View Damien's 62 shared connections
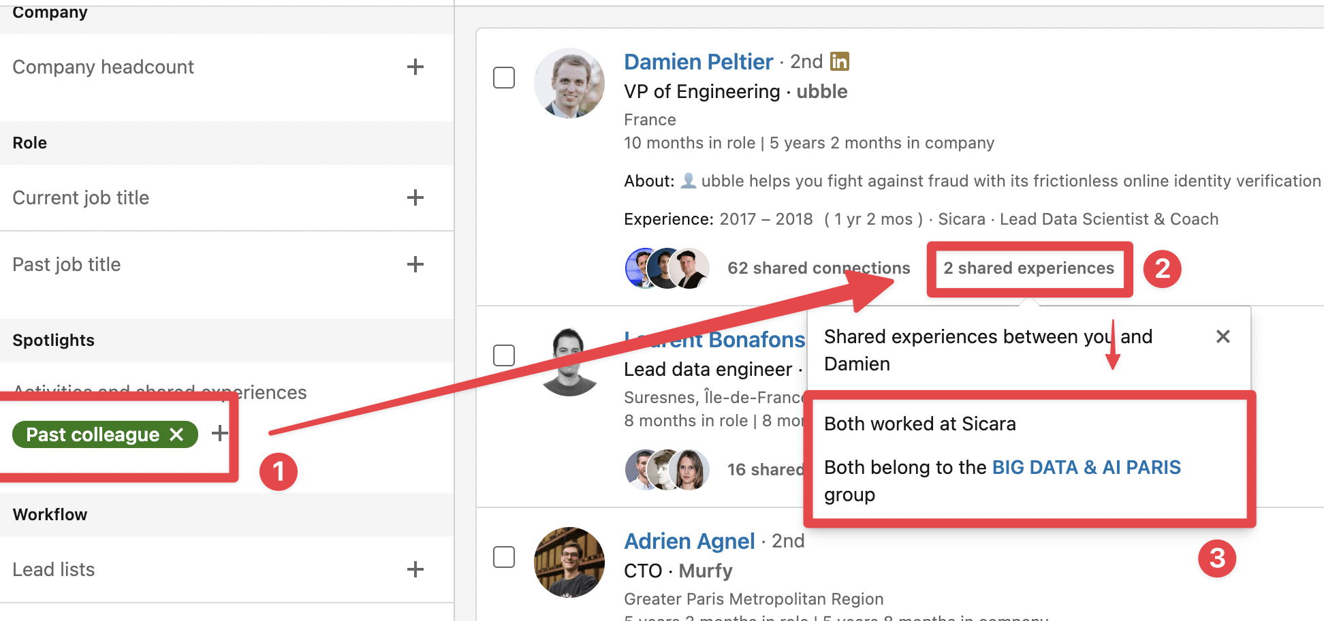Image resolution: width=1324 pixels, height=621 pixels. 818,268
